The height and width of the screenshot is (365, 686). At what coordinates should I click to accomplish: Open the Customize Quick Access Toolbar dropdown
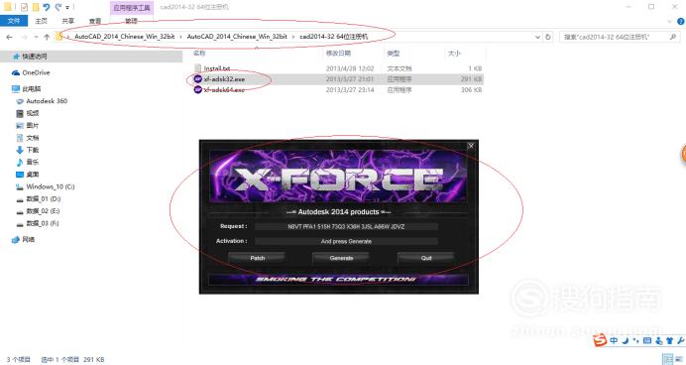(67, 8)
